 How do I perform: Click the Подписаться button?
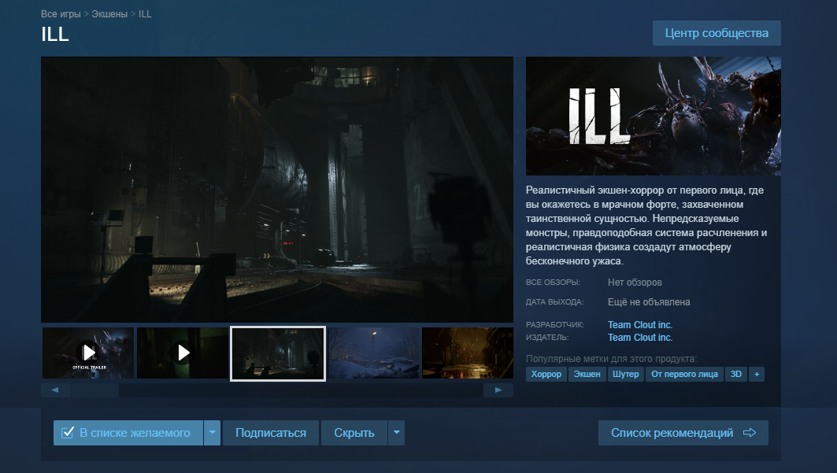tap(271, 433)
